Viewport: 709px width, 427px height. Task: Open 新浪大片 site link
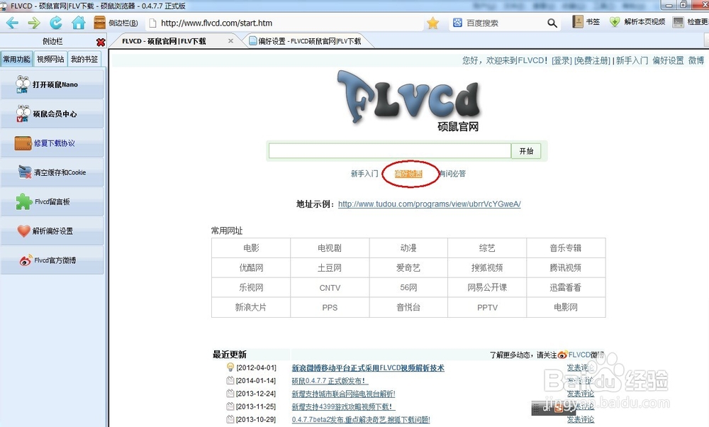pos(251,308)
